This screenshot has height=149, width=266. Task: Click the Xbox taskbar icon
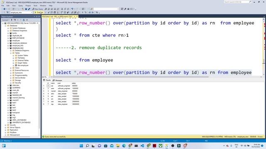click(x=160, y=146)
